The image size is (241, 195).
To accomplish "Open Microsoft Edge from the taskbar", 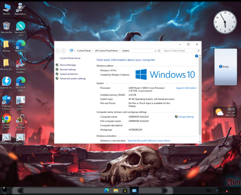I will [x=107, y=191].
